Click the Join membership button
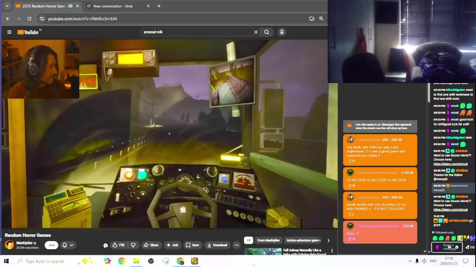Screen dimensions: 476x267 point(52,245)
